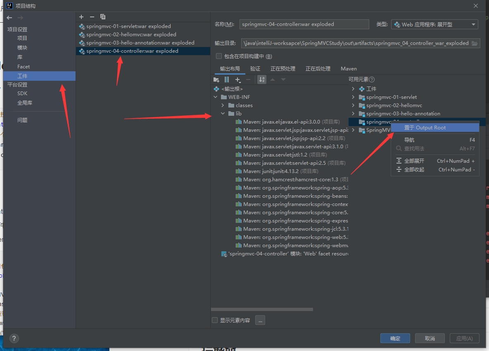The height and width of the screenshot is (351, 489).
Task: Click the copy artifact icon
Action: [x=103, y=17]
